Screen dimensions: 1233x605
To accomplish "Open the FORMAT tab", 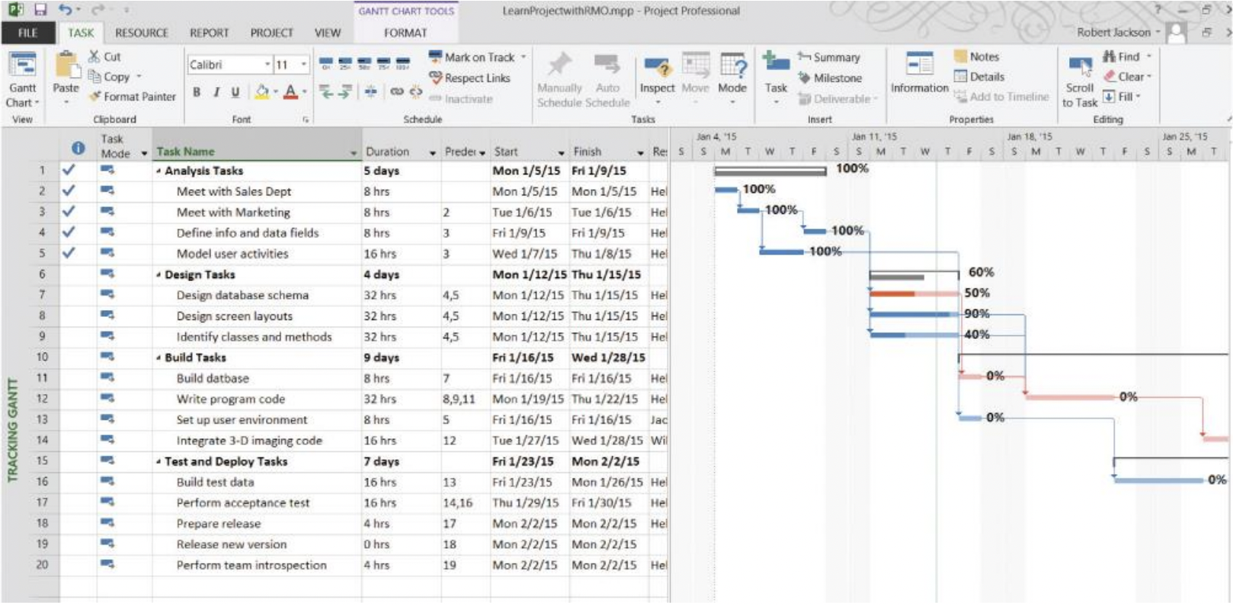I will 405,33.
